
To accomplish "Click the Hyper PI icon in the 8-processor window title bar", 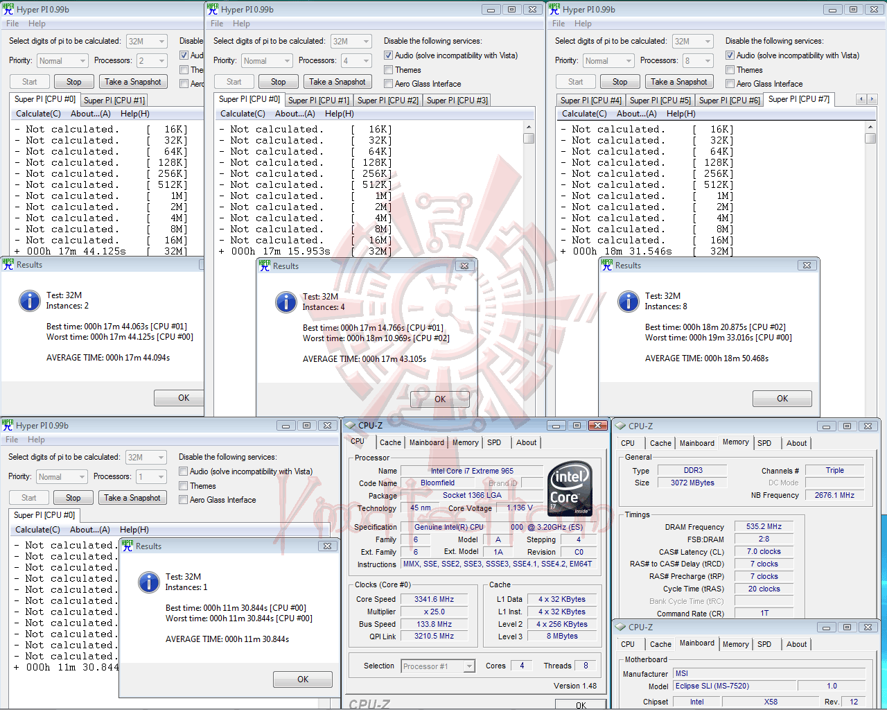I will pos(554,9).
